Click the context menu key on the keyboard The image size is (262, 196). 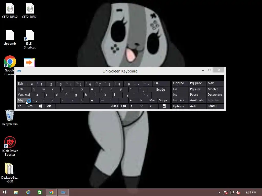tap(164, 106)
